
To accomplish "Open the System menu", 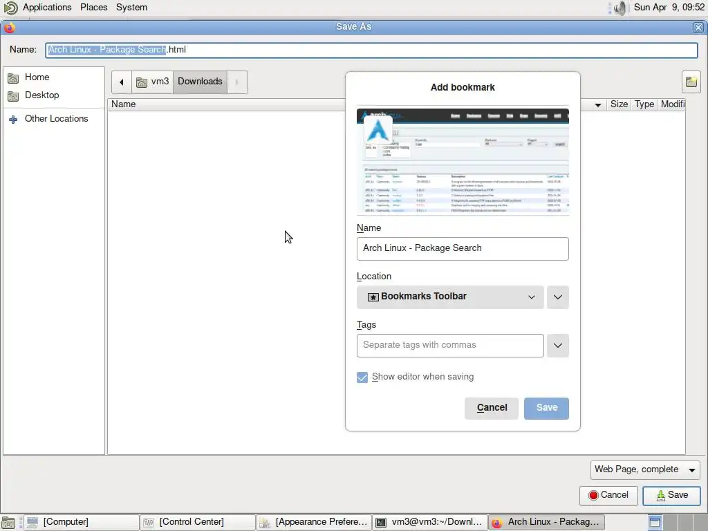I will (131, 7).
